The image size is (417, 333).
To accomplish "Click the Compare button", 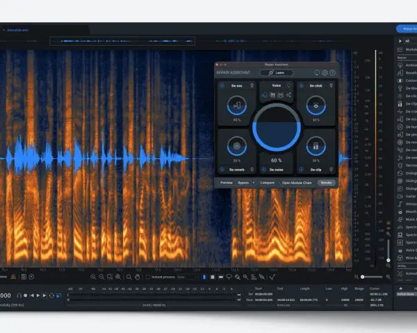I will tap(268, 182).
